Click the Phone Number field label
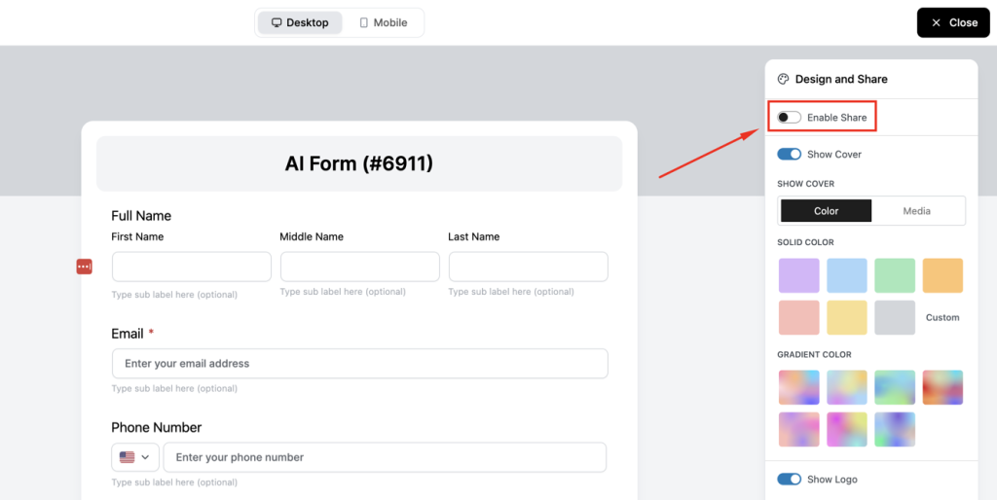 pyautogui.click(x=157, y=428)
